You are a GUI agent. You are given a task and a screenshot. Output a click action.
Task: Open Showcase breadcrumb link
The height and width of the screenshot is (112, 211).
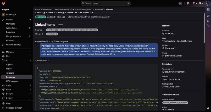tap(99, 9)
